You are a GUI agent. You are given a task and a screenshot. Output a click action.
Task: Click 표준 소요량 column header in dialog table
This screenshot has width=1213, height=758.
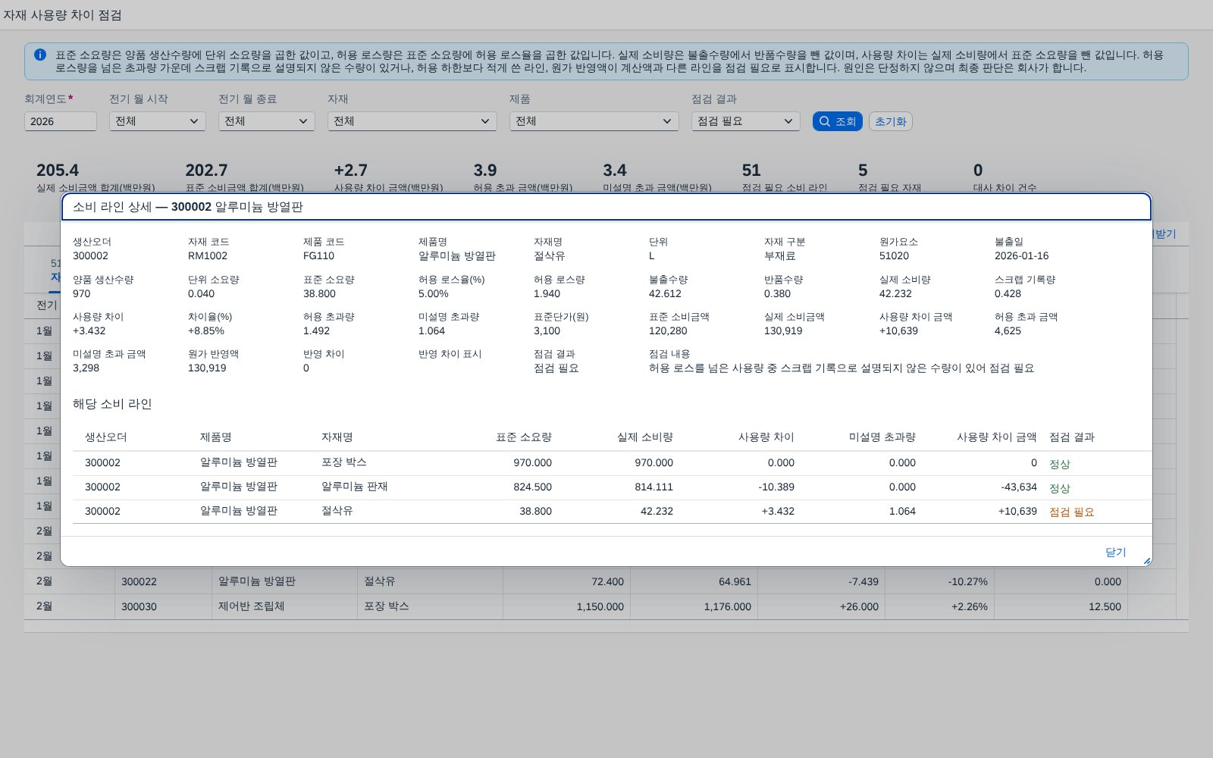click(524, 437)
